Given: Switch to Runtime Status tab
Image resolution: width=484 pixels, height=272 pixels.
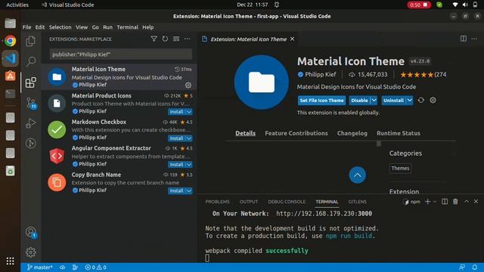Looking at the screenshot, I should [399, 134].
